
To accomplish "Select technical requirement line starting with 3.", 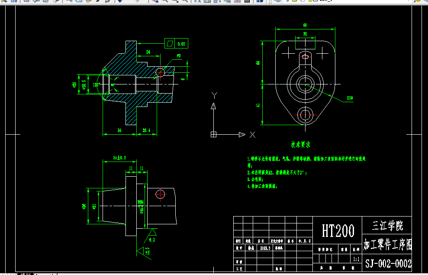I will [255, 179].
